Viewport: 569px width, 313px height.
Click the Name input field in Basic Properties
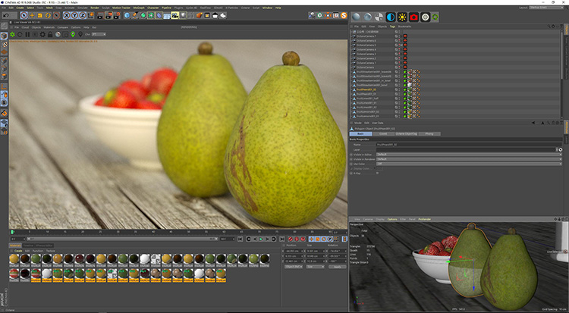[x=469, y=144]
